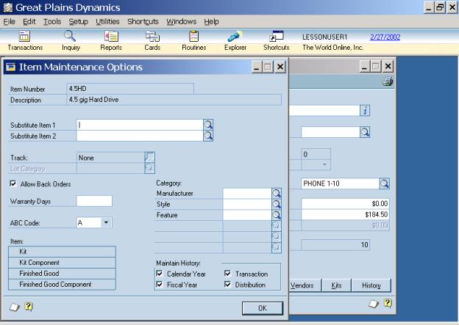Click the Feature category input field
The width and height of the screenshot is (459, 325).
(x=247, y=215)
